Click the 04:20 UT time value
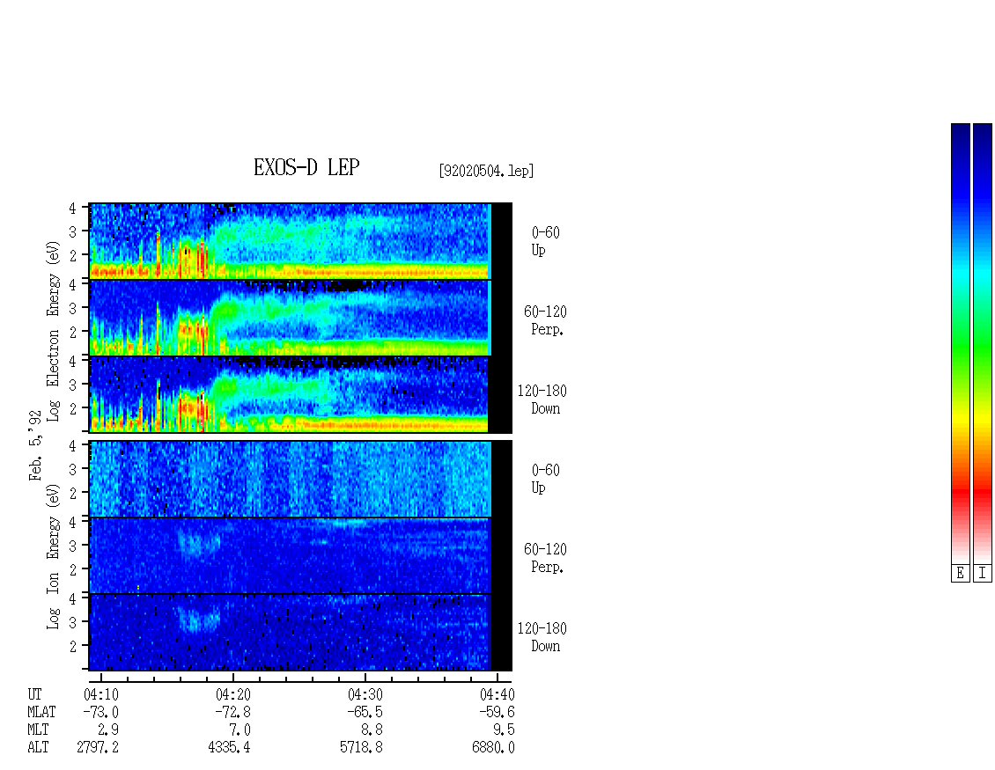The width and height of the screenshot is (995, 770). 232,694
